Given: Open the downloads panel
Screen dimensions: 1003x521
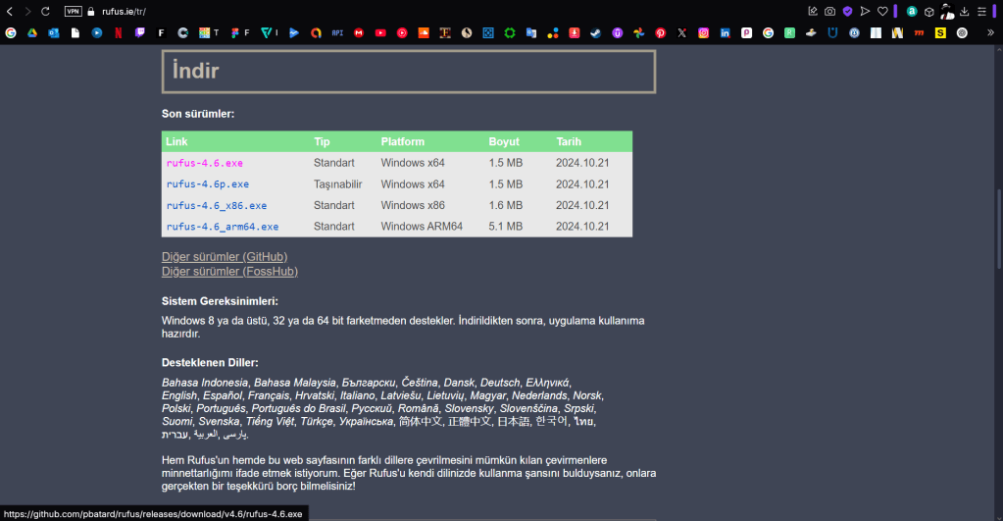Looking at the screenshot, I should coord(964,11).
